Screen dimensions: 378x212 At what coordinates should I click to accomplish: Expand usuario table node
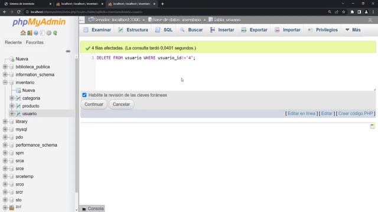coord(12,114)
